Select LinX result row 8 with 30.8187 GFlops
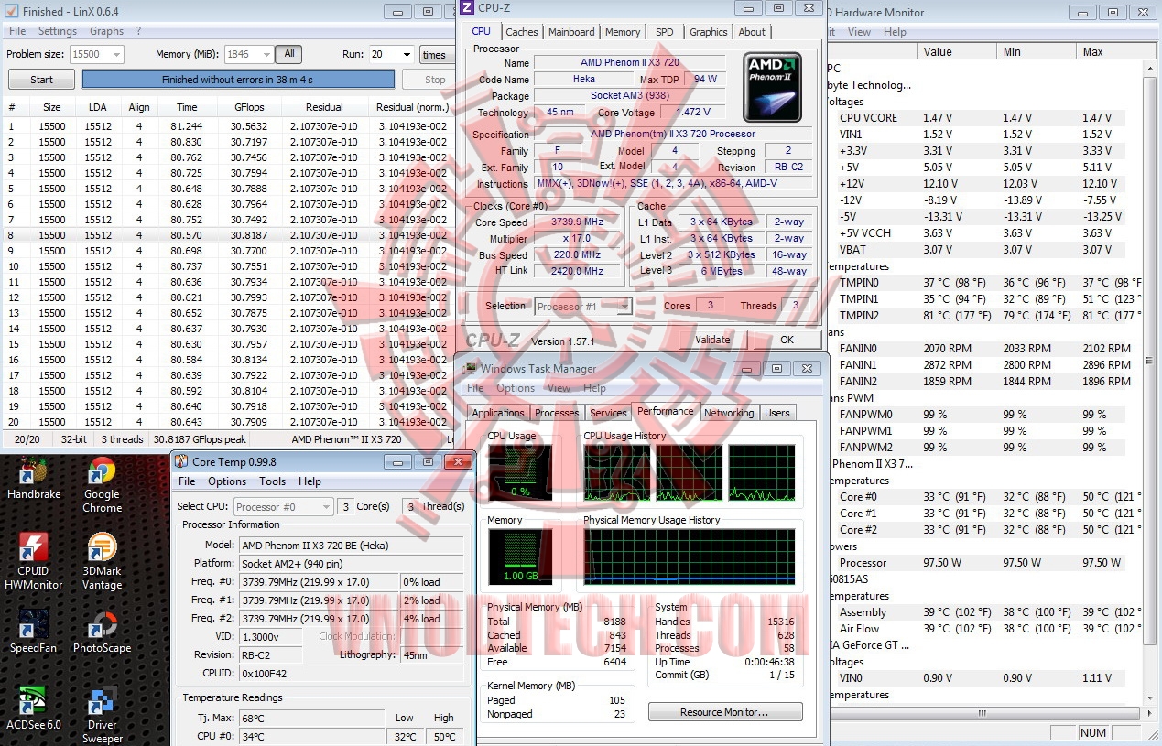The image size is (1162, 746). pyautogui.click(x=229, y=235)
